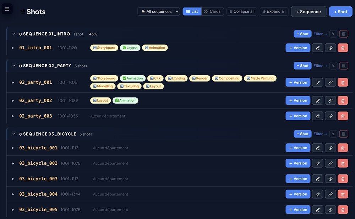Viewport: 355px width, 219px height.
Task: Toggle the Animation tag on 02_party_002
Action: click(125, 101)
